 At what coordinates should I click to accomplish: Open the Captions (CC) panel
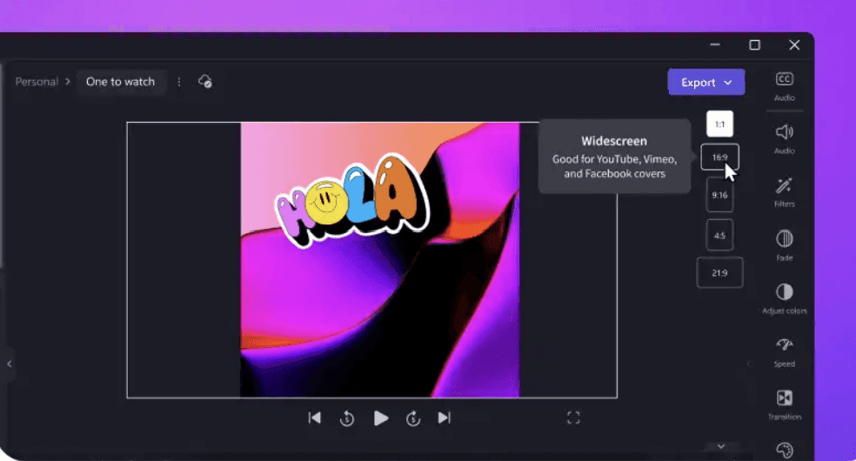784,85
